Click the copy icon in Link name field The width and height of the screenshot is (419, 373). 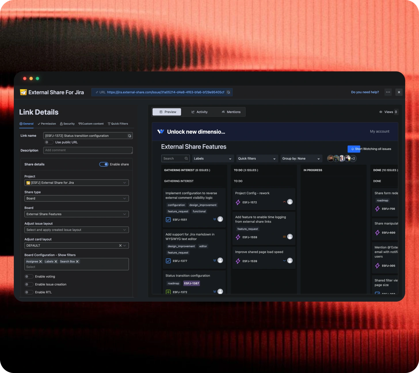tap(129, 136)
